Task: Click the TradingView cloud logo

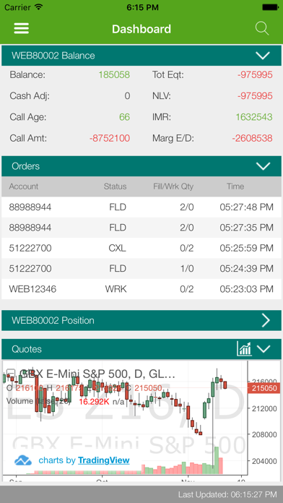Action: [x=23, y=460]
